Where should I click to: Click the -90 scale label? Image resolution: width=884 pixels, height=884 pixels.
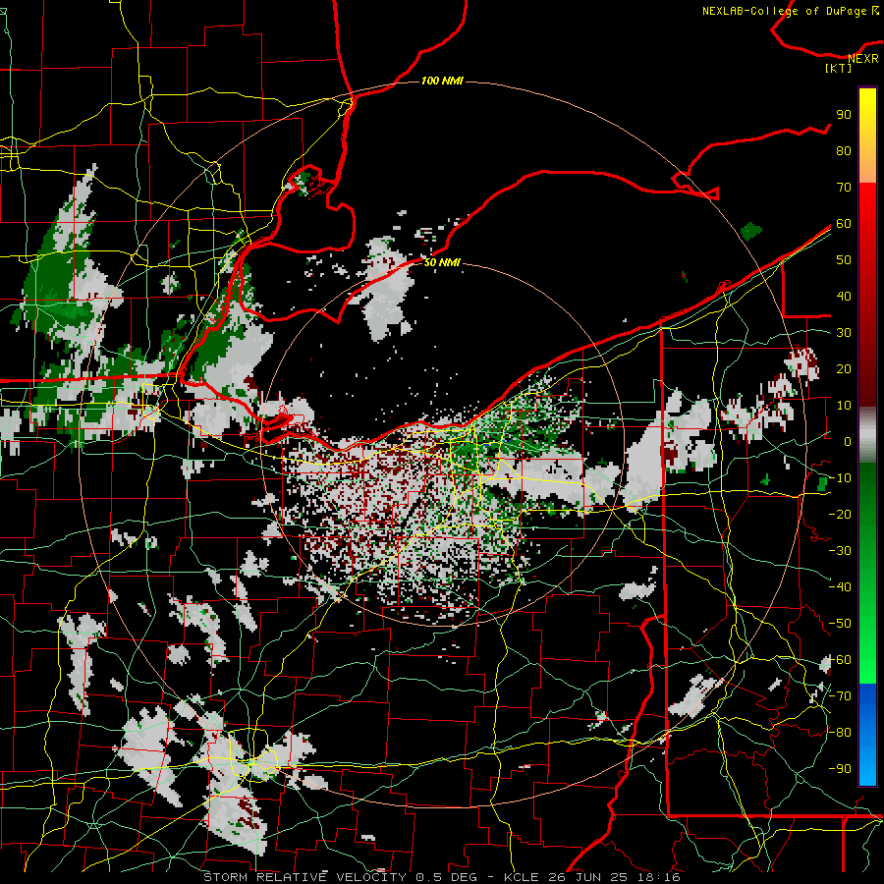840,769
